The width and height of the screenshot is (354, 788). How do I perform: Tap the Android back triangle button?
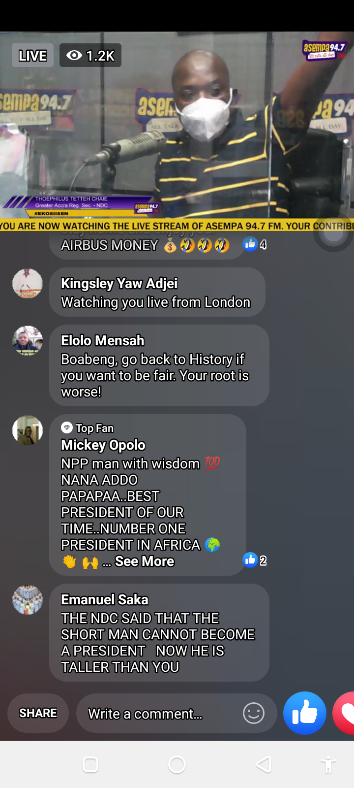point(264,764)
